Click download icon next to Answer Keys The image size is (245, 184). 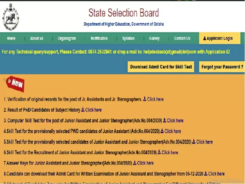click(135, 163)
